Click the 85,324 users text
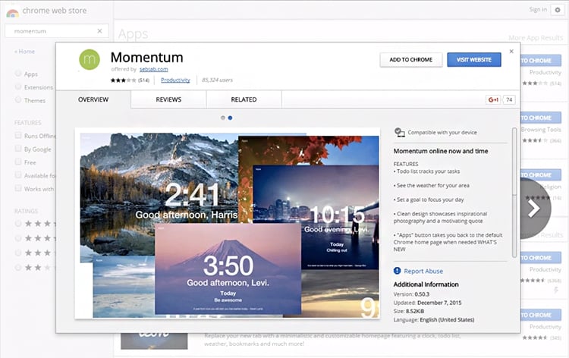569x358 pixels. pyautogui.click(x=218, y=80)
